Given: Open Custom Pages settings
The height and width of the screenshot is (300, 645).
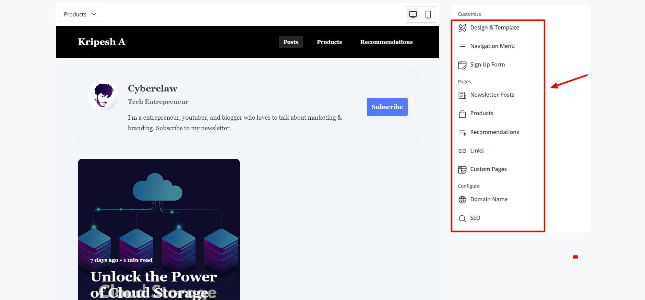Looking at the screenshot, I should (x=488, y=169).
